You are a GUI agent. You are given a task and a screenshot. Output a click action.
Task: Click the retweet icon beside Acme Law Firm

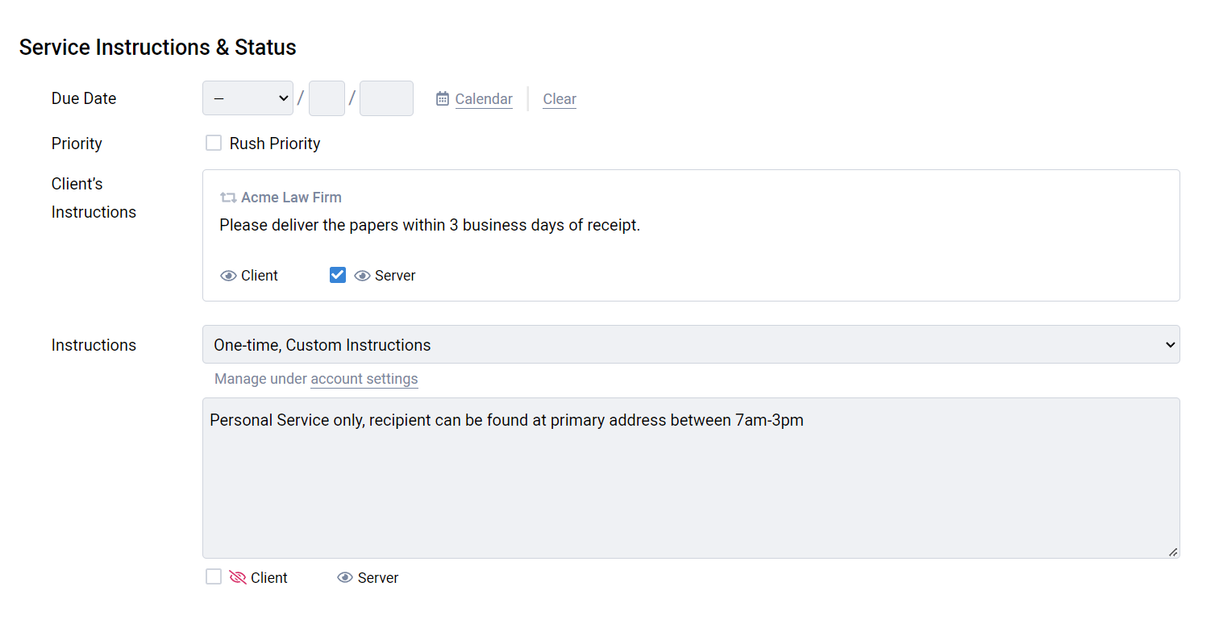click(x=228, y=198)
